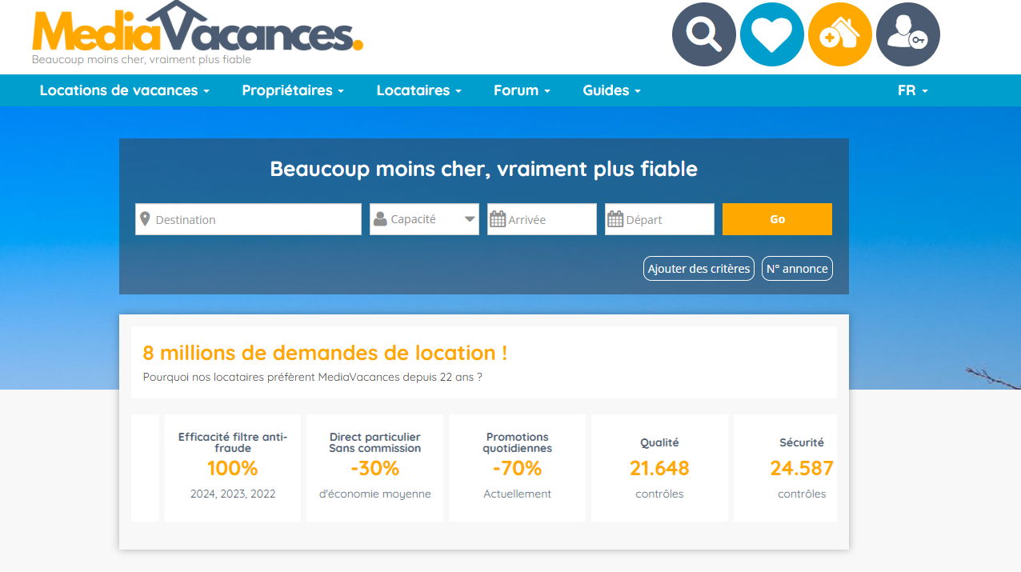This screenshot has height=572, width=1021.
Task: Click the person icon in the Capacité selector
Action: tap(379, 218)
